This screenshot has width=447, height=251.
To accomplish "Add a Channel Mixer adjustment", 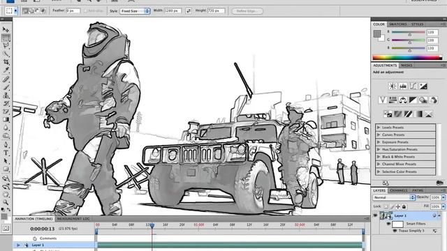I will pyautogui.click(x=434, y=100).
